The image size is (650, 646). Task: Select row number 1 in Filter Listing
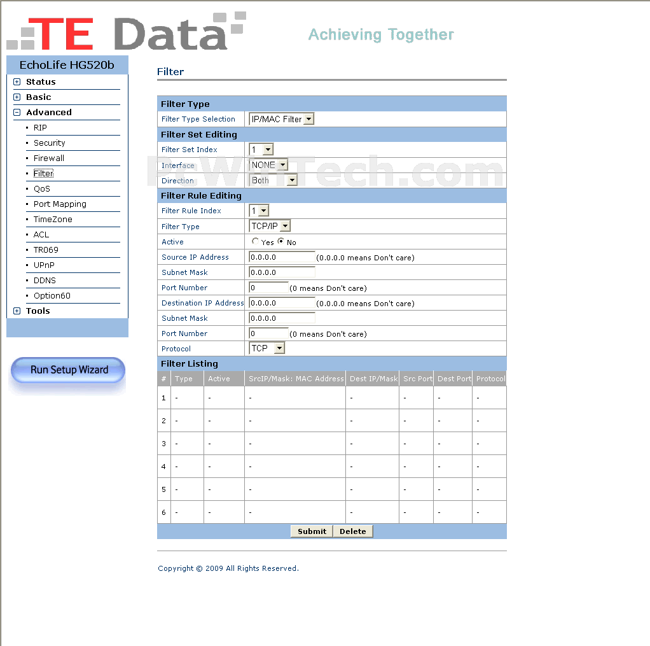point(163,398)
